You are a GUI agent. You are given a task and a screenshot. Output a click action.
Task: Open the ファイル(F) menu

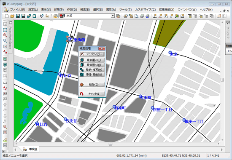point(17,10)
